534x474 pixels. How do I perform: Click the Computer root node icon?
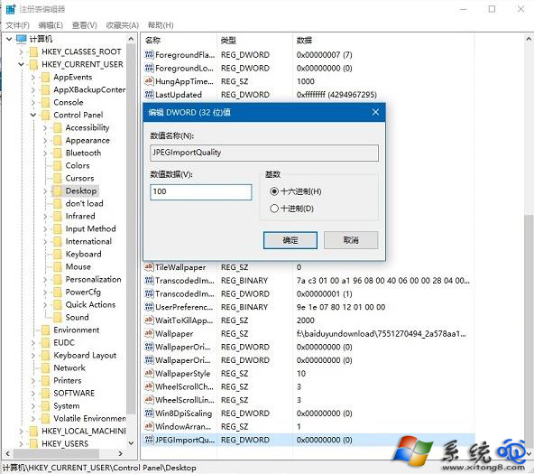coord(21,39)
